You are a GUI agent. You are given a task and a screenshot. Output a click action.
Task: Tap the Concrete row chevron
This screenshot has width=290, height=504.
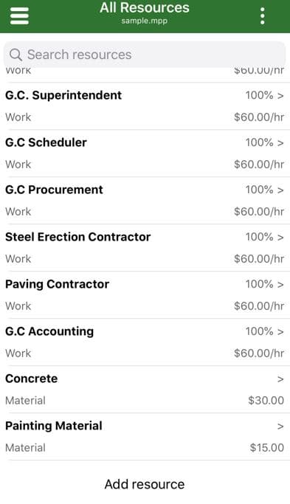(x=280, y=379)
